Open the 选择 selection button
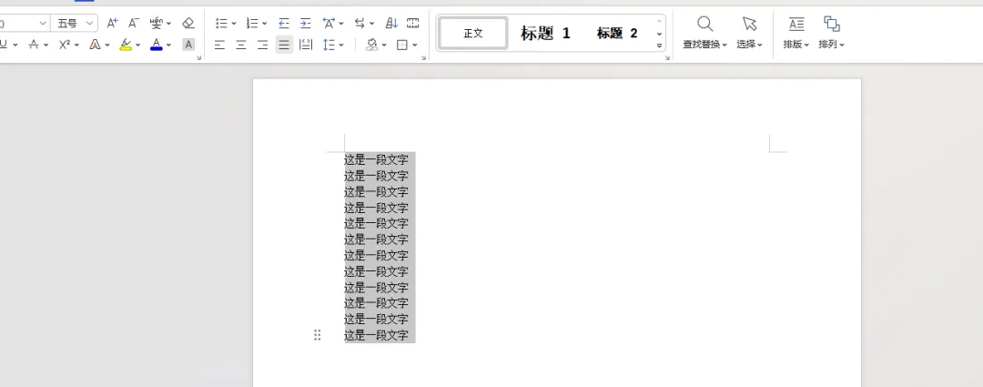The height and width of the screenshot is (387, 983). click(749, 32)
